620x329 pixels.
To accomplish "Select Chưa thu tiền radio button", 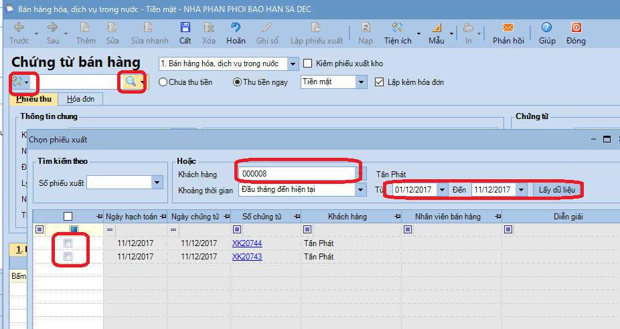I will click(163, 82).
